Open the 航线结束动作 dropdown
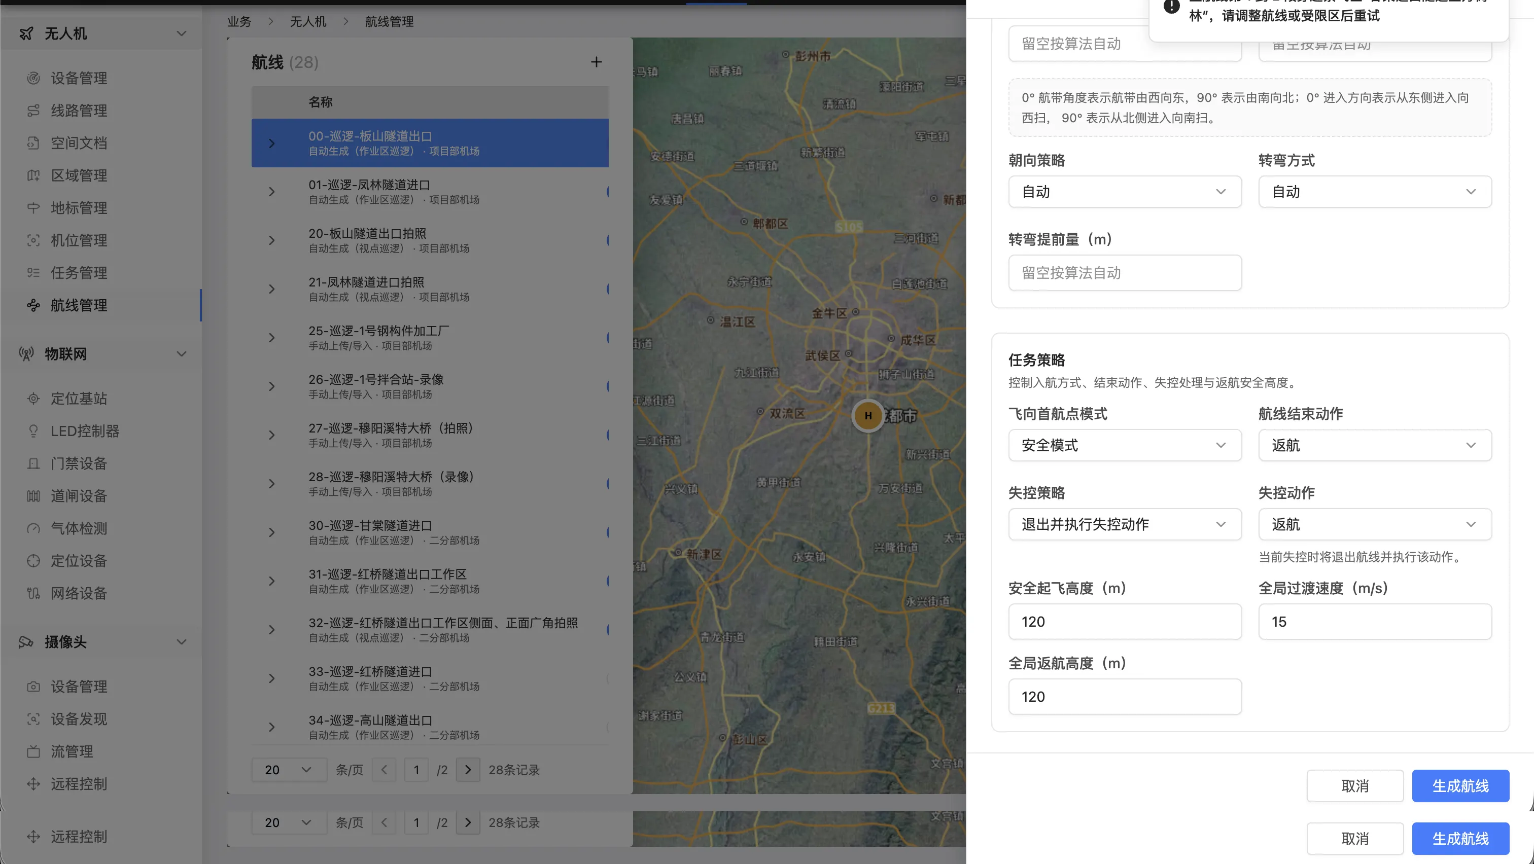1534x864 pixels. 1374,445
